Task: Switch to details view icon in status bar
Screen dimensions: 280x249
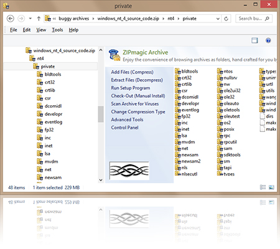Action: [263, 187]
